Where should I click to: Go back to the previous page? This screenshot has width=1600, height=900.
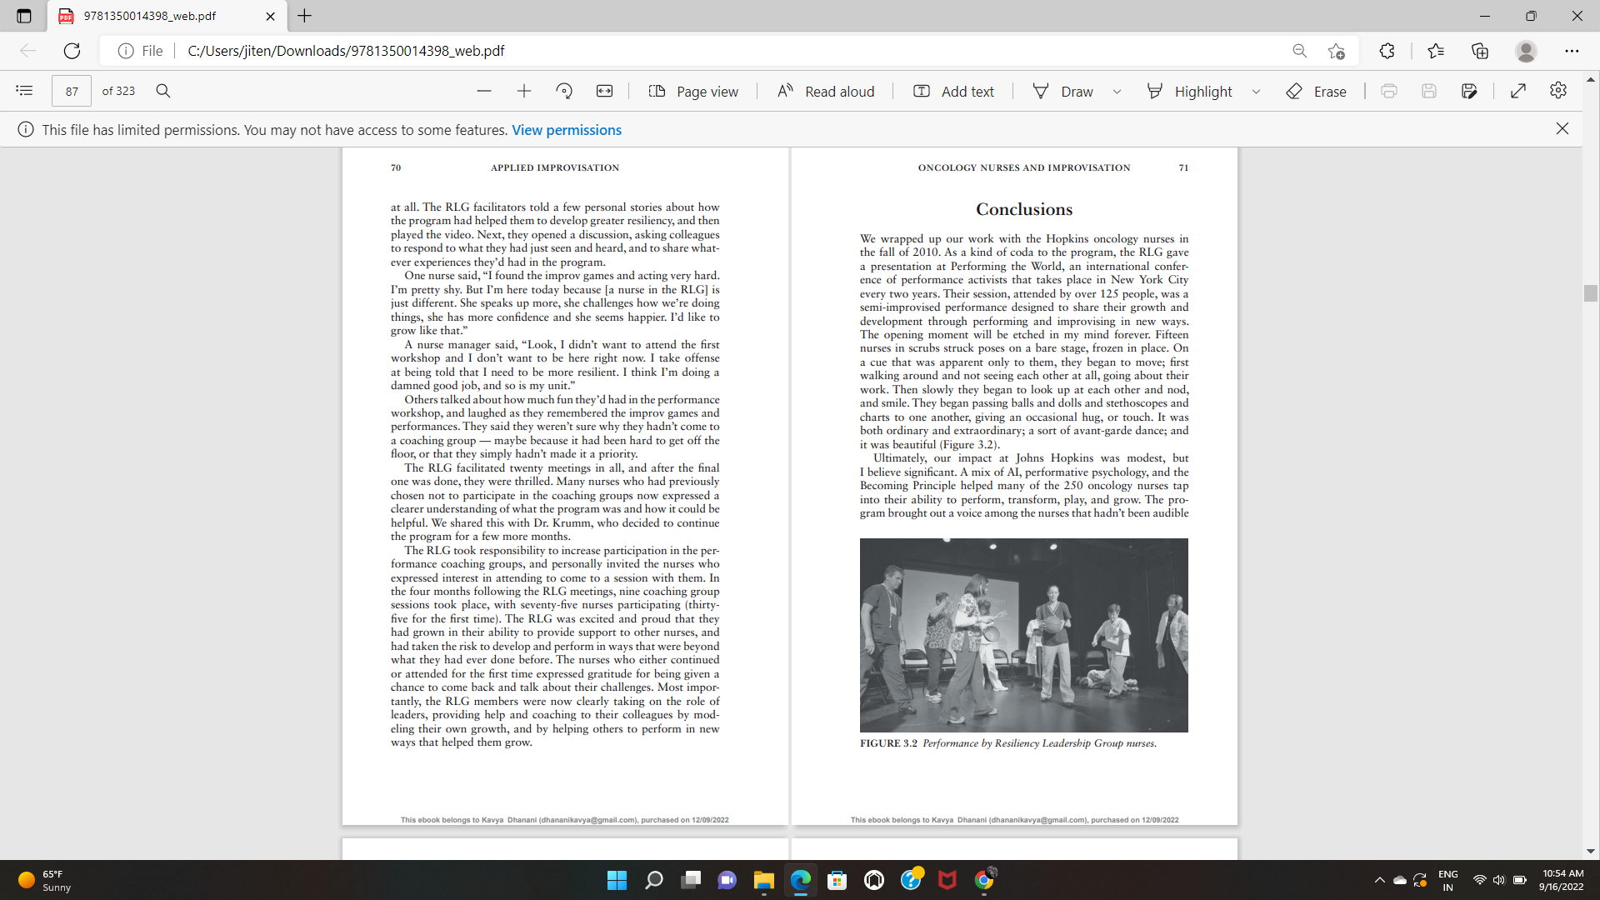pyautogui.click(x=28, y=51)
